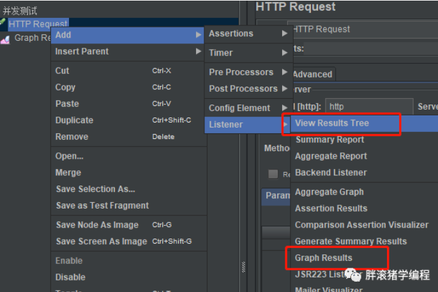Expand the Timer submenu
The image size is (438, 292).
point(247,53)
